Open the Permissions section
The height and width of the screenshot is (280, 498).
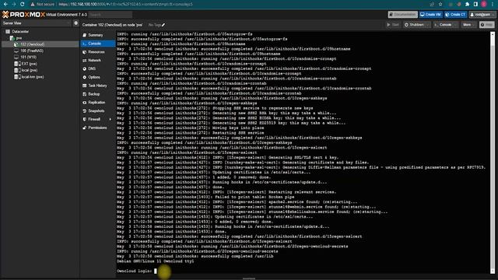click(97, 128)
